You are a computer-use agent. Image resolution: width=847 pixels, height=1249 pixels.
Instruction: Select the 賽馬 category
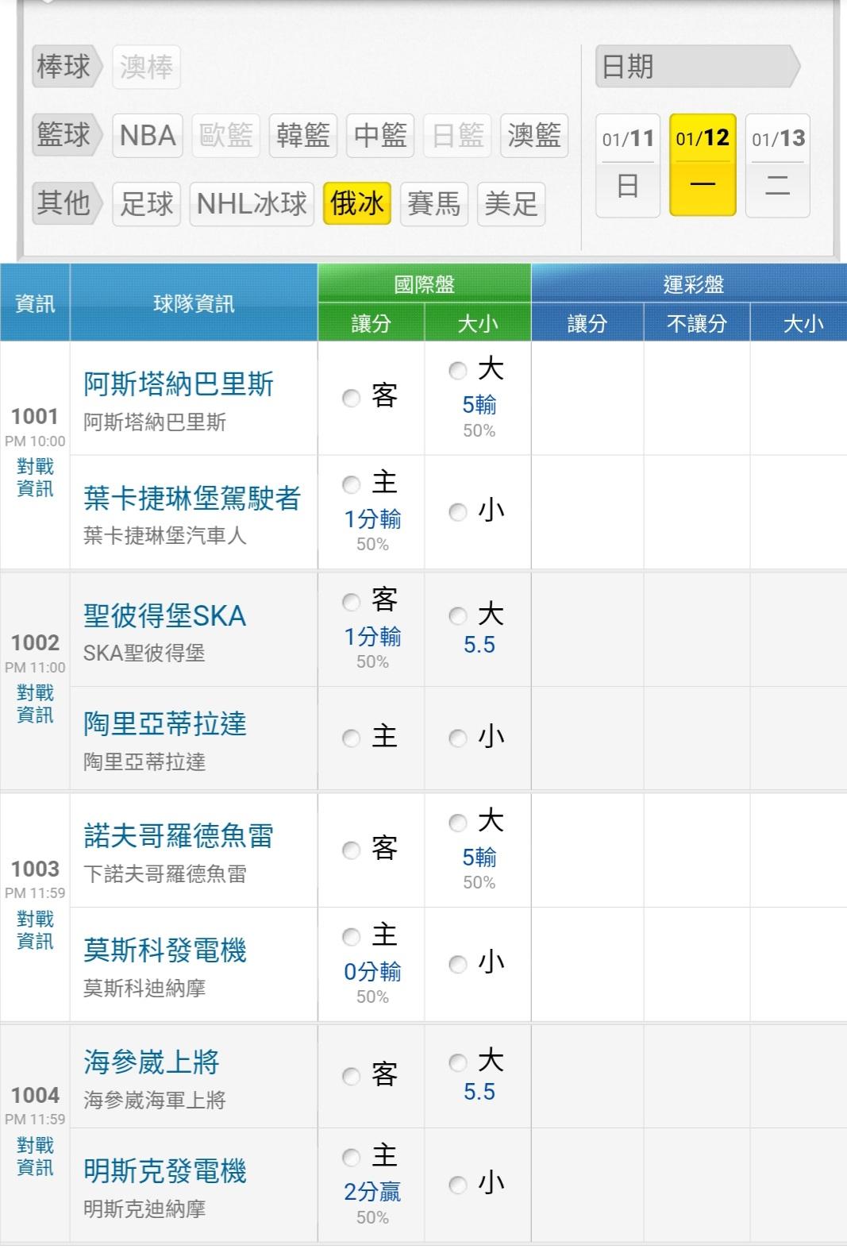(433, 204)
